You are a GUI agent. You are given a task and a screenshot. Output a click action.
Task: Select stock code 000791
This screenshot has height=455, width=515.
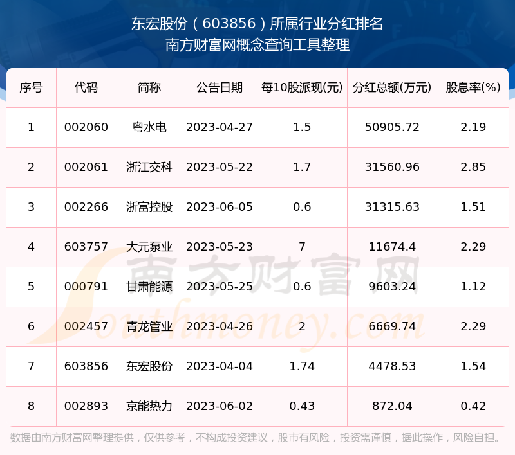click(86, 287)
